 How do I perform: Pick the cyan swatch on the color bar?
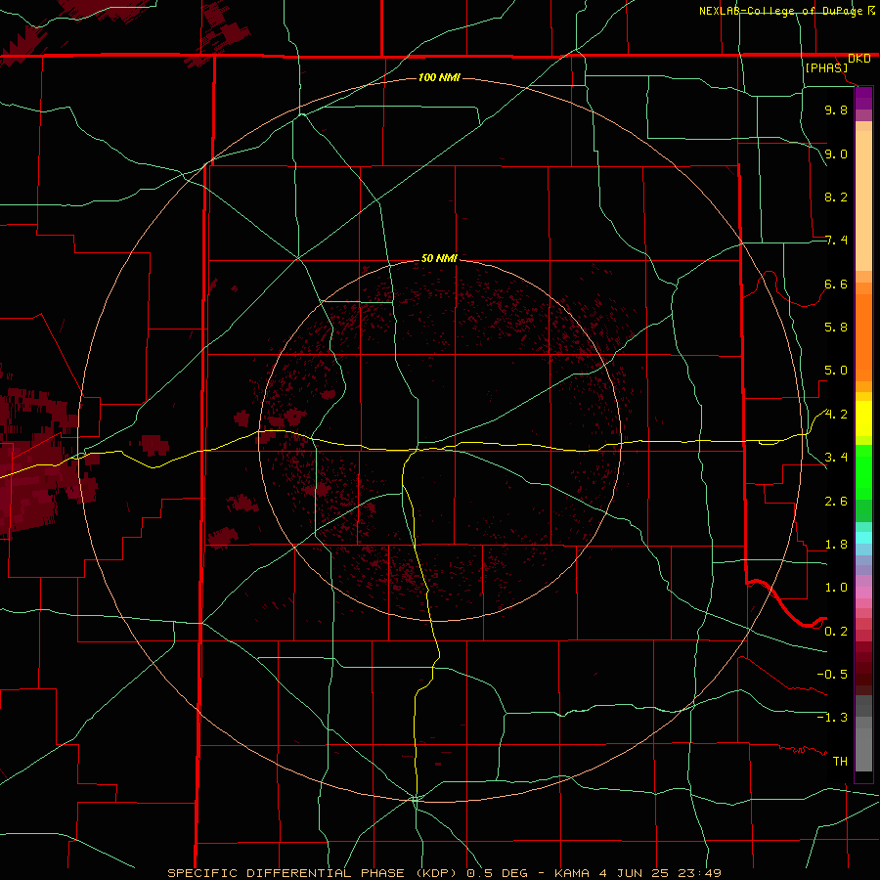[x=863, y=538]
